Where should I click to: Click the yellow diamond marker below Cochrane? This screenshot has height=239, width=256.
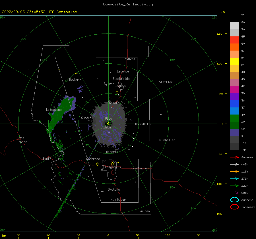point(98,164)
